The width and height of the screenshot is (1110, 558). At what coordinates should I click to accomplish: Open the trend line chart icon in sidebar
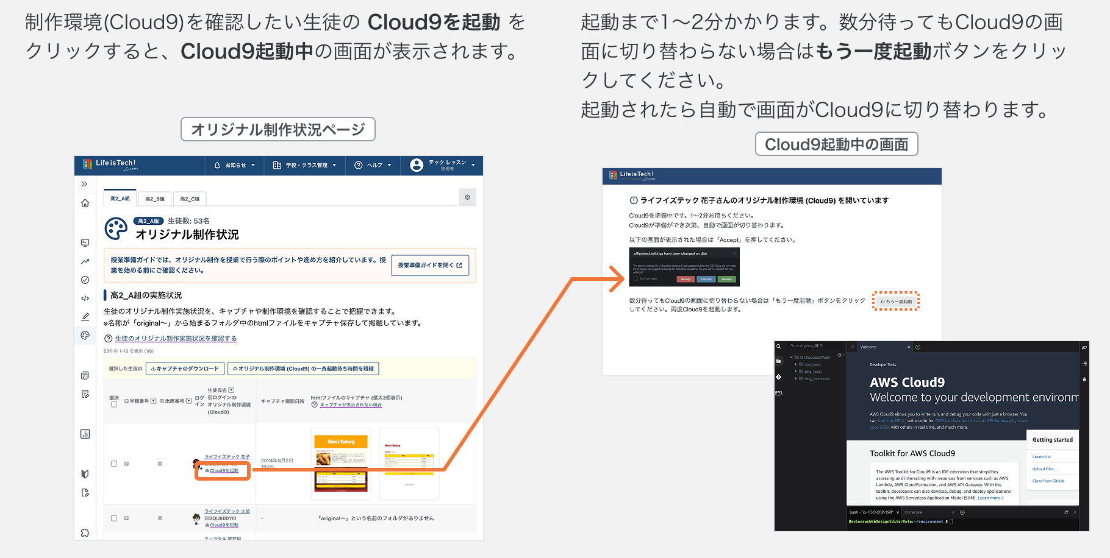85,261
